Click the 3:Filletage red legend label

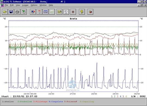tap(40, 101)
